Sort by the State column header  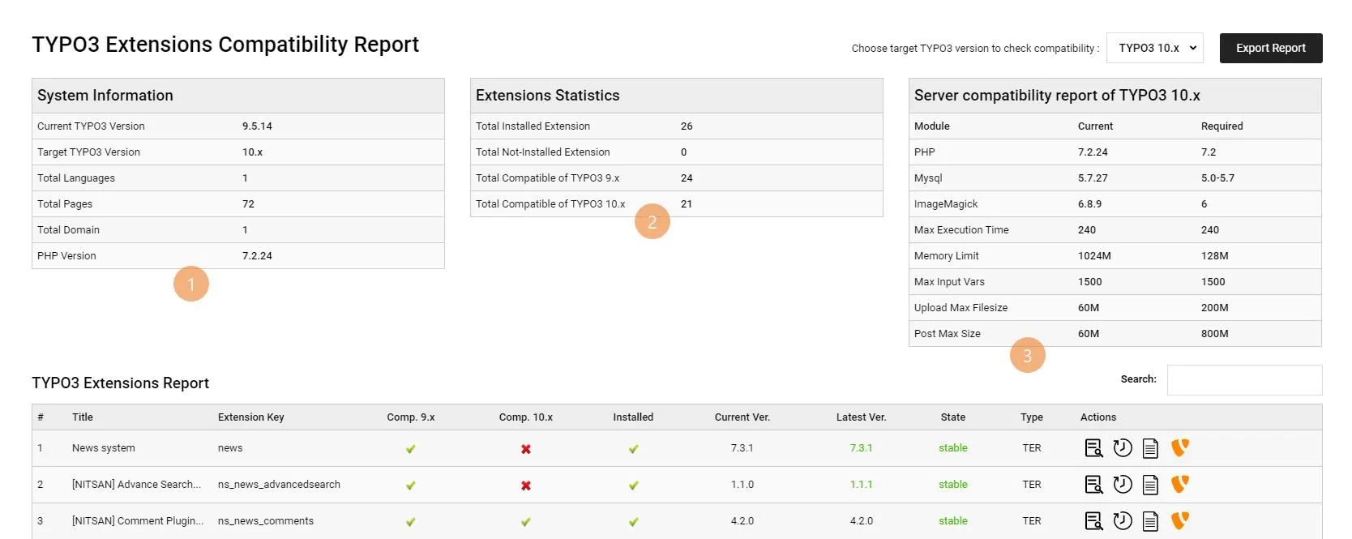[953, 417]
